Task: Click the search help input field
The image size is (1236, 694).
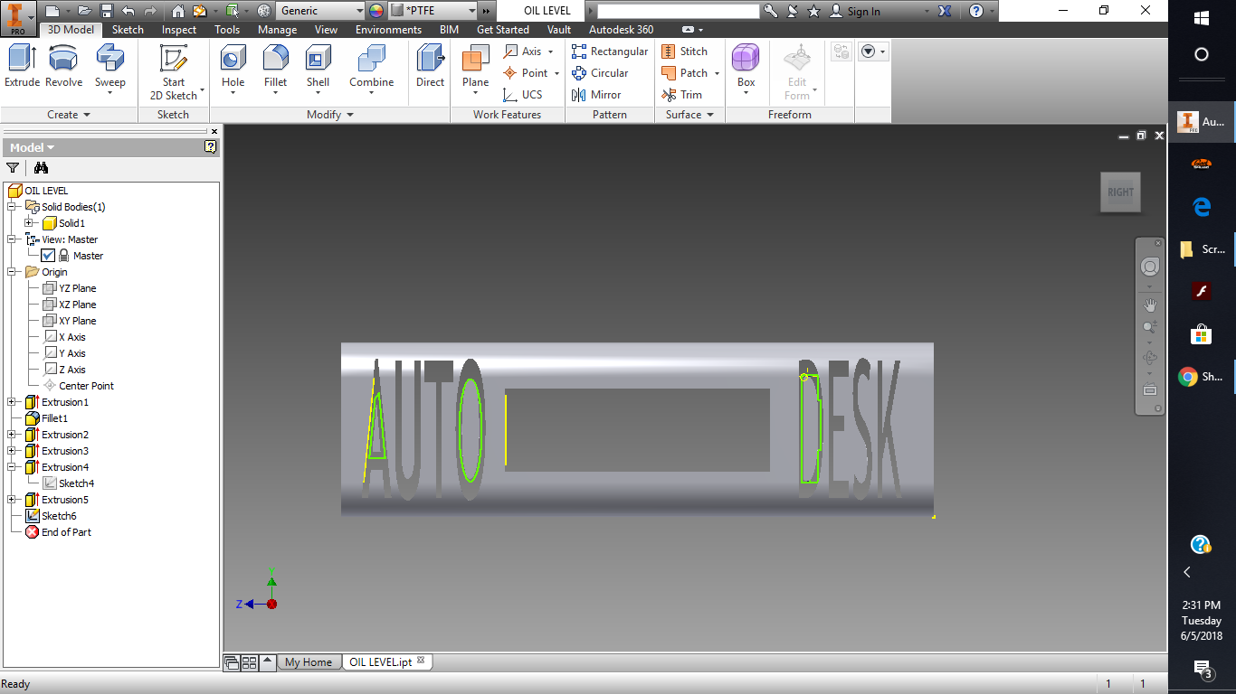Action: click(678, 11)
